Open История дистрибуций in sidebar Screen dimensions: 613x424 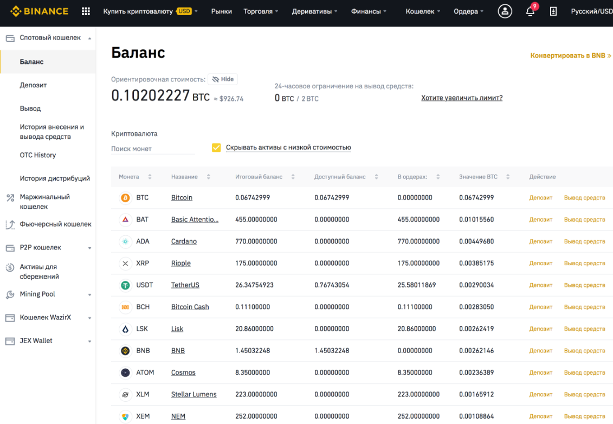55,178
